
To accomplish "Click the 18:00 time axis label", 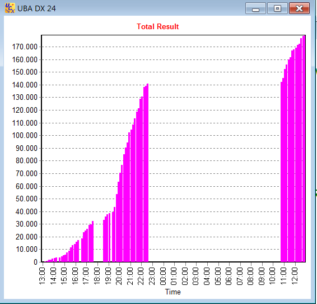I will click(97, 276).
